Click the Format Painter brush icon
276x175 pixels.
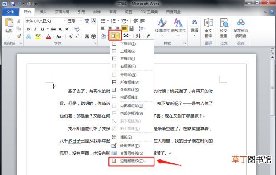click(19, 36)
